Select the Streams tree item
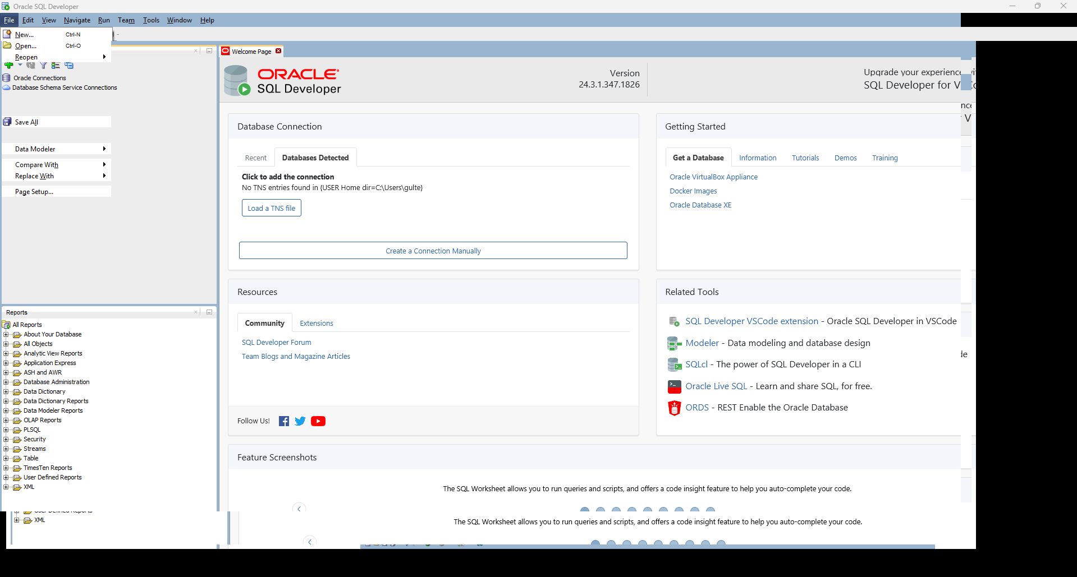The width and height of the screenshot is (1077, 577). pos(35,449)
